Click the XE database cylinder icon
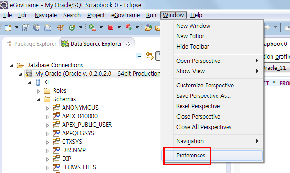The height and width of the screenshot is (173, 290). click(38, 82)
